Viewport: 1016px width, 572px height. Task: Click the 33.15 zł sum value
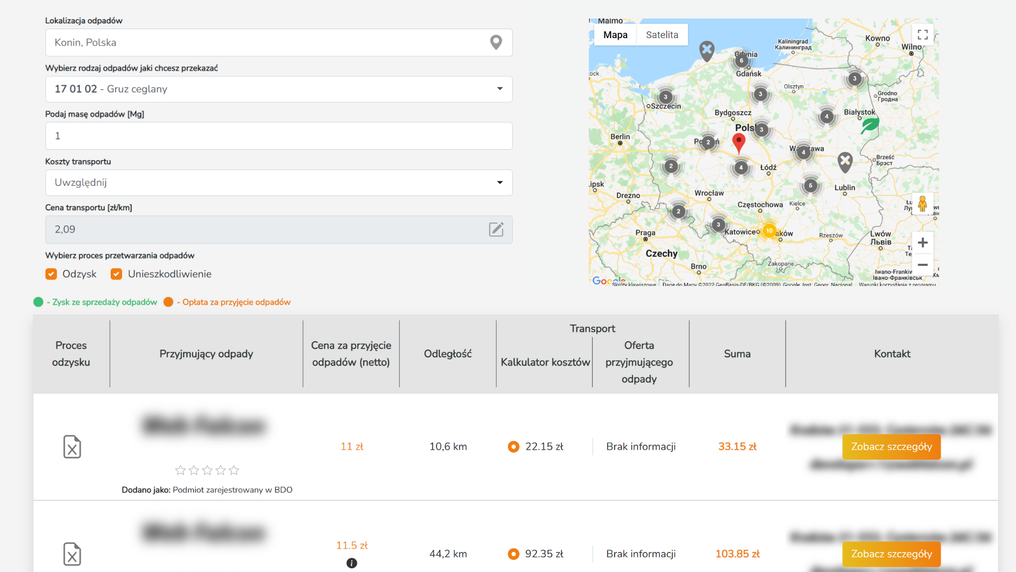(737, 446)
